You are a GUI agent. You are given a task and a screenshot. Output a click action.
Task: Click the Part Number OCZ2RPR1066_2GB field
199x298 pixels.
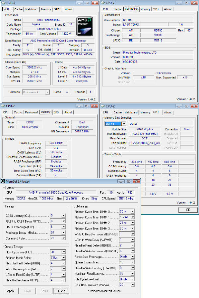coord(145,143)
